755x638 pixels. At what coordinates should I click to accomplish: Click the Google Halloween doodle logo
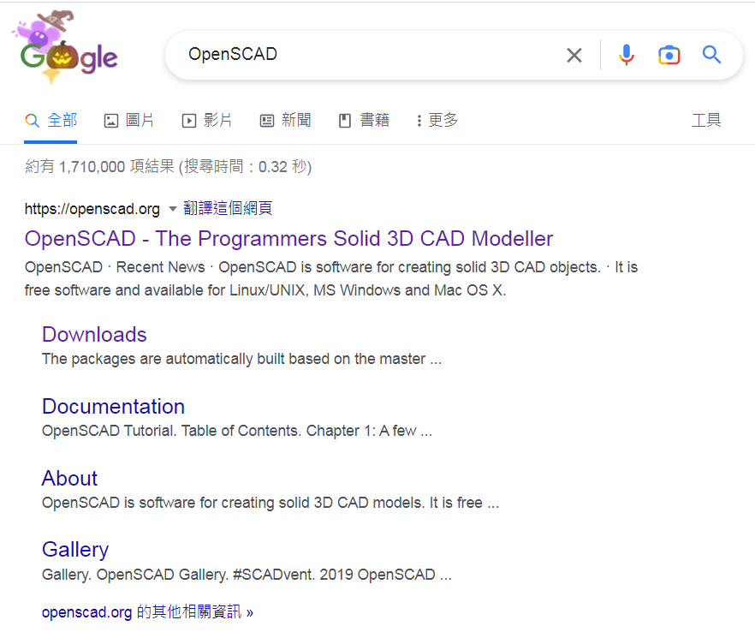coord(65,47)
